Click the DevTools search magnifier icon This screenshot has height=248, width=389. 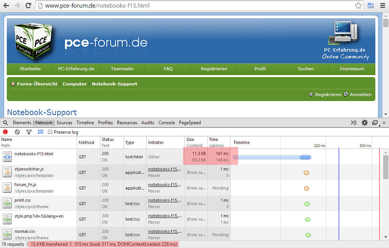[5, 123]
